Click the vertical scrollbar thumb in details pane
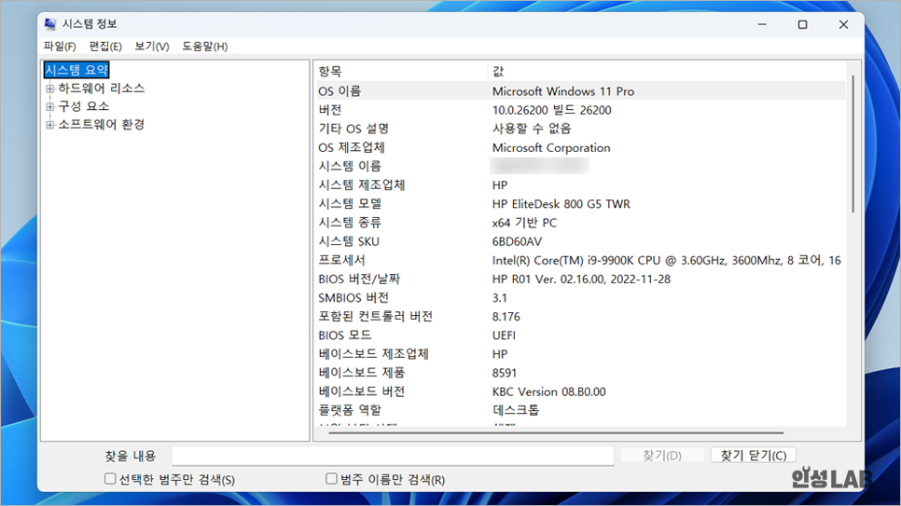901x506 pixels. pyautogui.click(x=853, y=144)
